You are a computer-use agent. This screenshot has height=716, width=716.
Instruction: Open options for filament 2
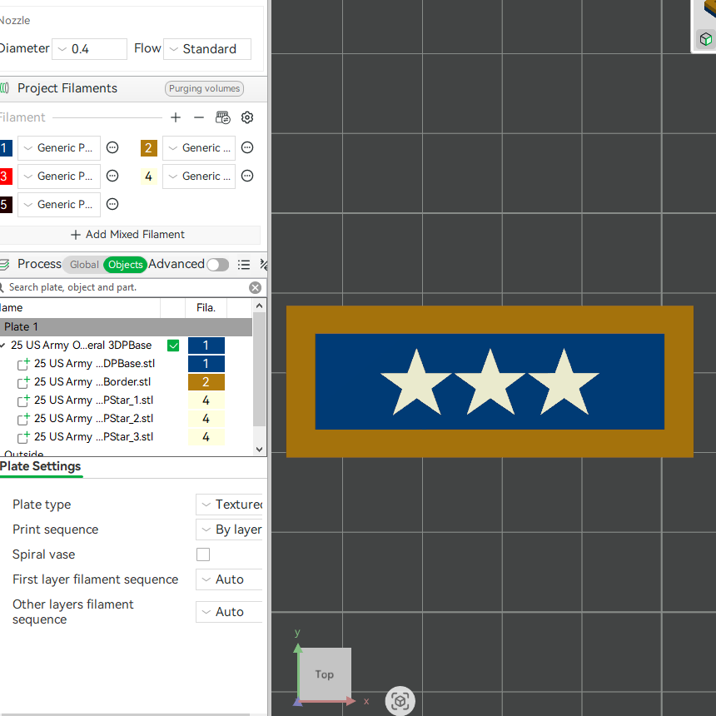point(247,147)
